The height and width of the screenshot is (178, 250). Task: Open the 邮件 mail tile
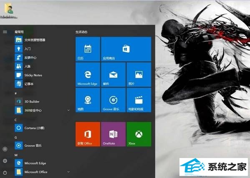pyautogui.click(x=114, y=74)
